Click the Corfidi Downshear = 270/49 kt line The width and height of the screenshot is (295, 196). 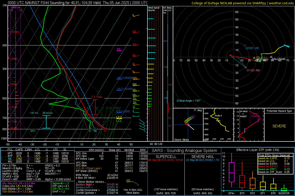click(x=97, y=190)
